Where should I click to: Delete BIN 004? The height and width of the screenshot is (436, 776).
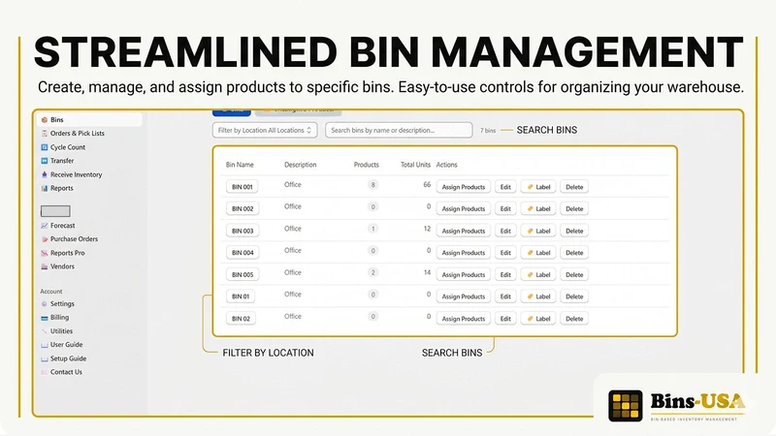(574, 253)
